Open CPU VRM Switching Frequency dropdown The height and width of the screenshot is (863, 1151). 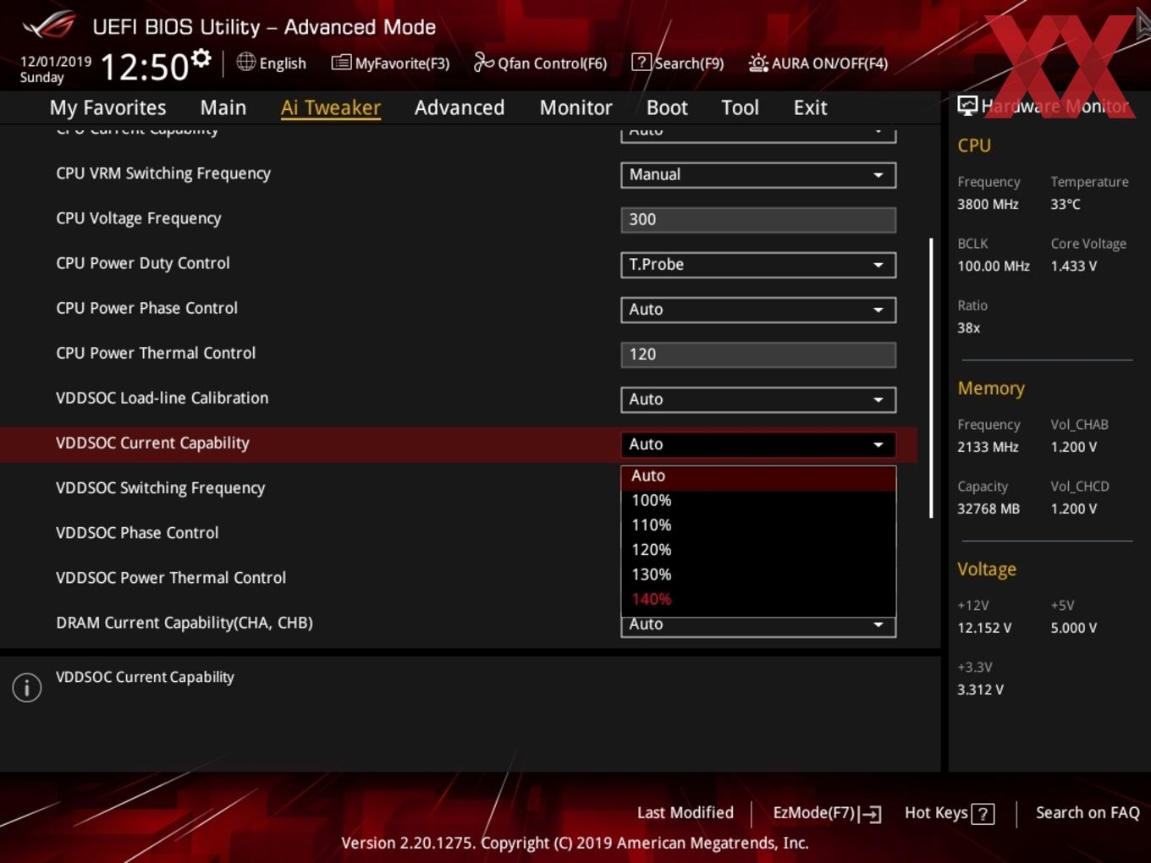coord(758,174)
